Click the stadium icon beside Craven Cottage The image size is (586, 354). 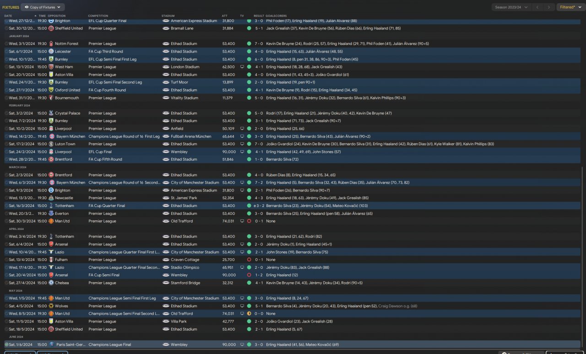(x=166, y=260)
